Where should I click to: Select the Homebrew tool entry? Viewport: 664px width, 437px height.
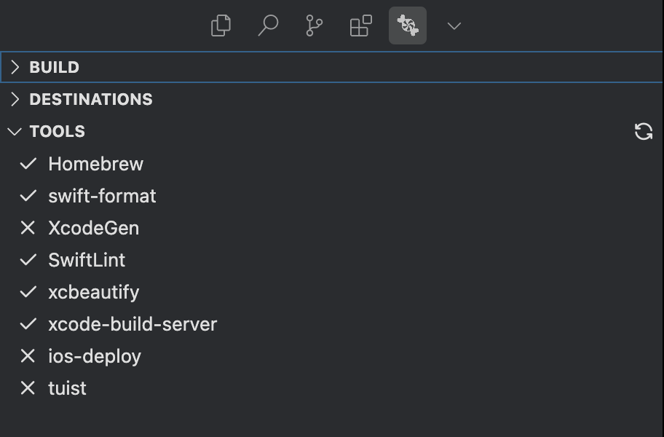tap(95, 164)
